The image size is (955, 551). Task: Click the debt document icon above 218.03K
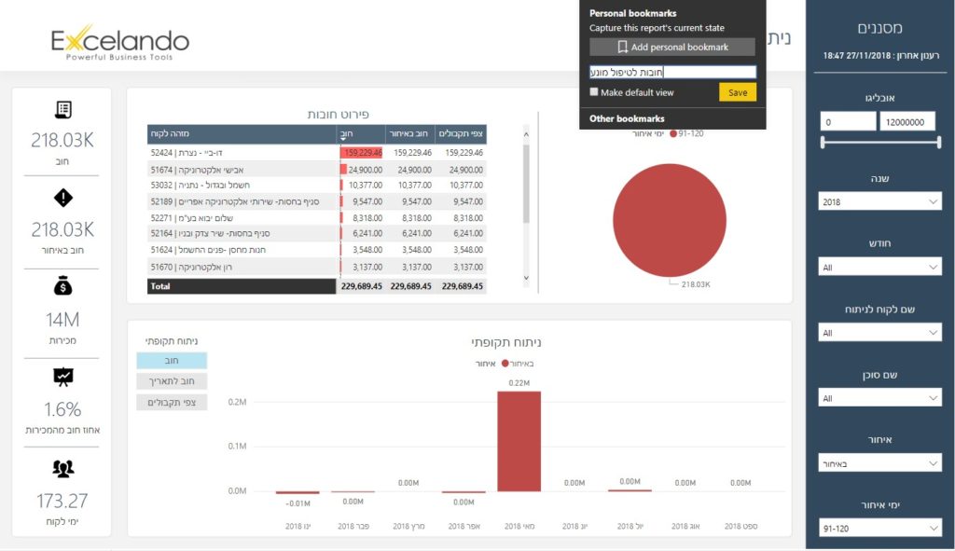(63, 110)
